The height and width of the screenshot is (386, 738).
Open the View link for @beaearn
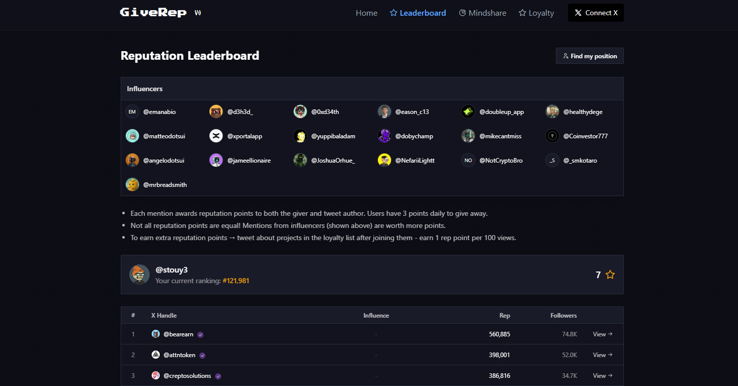pos(602,334)
